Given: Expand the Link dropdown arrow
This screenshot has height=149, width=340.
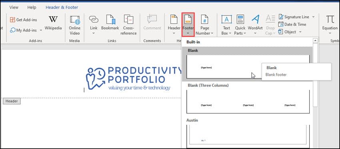Looking at the screenshot, I should 94,33.
